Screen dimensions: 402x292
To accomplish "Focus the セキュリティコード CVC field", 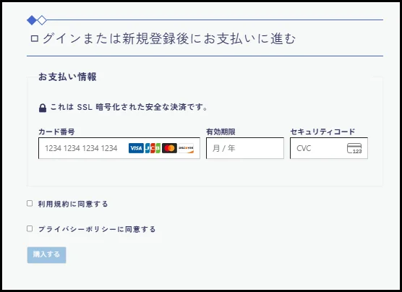I will pyautogui.click(x=329, y=148).
